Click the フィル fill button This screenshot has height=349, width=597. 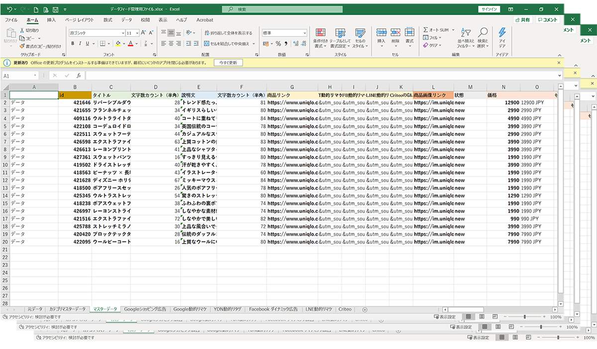[432, 37]
